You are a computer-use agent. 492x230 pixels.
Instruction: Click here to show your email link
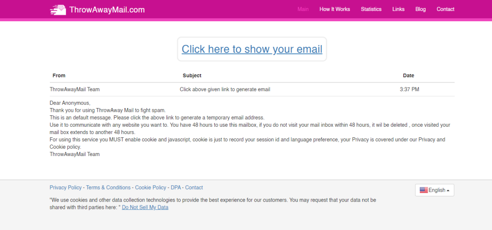pyautogui.click(x=252, y=49)
